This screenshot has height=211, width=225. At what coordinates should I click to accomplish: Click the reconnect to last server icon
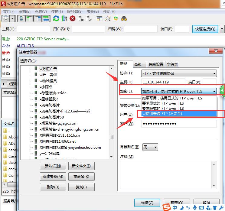coord(89,19)
